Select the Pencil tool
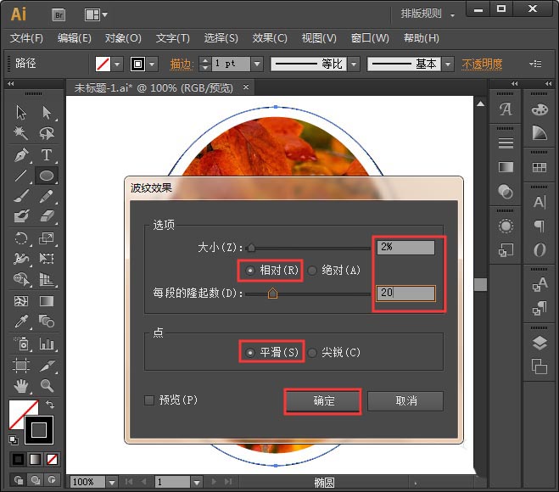Screen dimensions: 559x492 [x=47, y=196]
